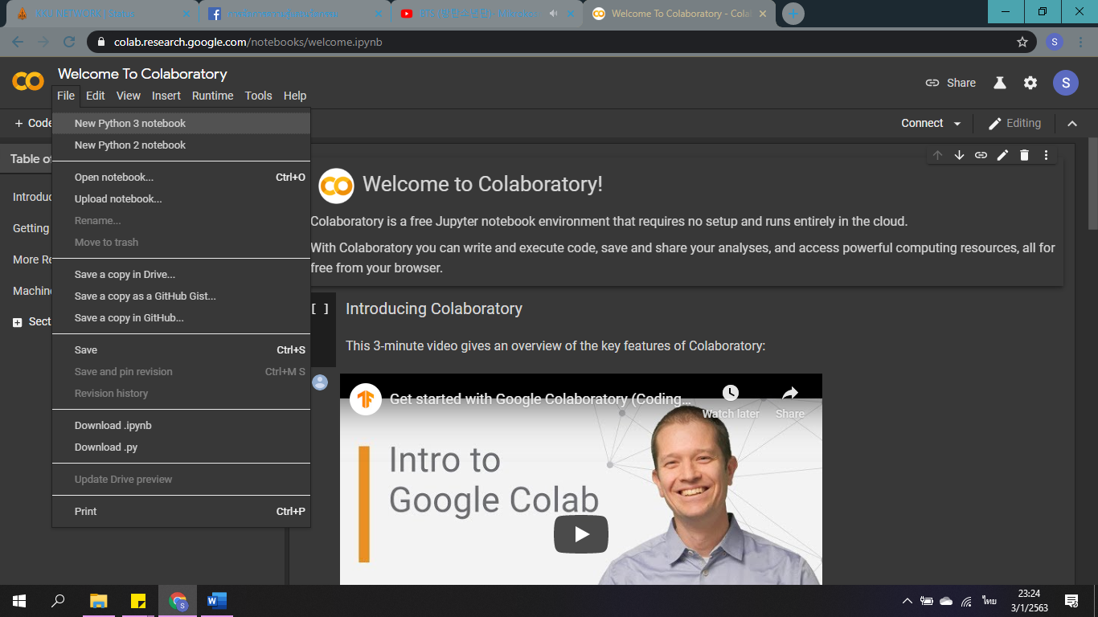
Task: Click taskbar search magnifier icon
Action: [58, 600]
